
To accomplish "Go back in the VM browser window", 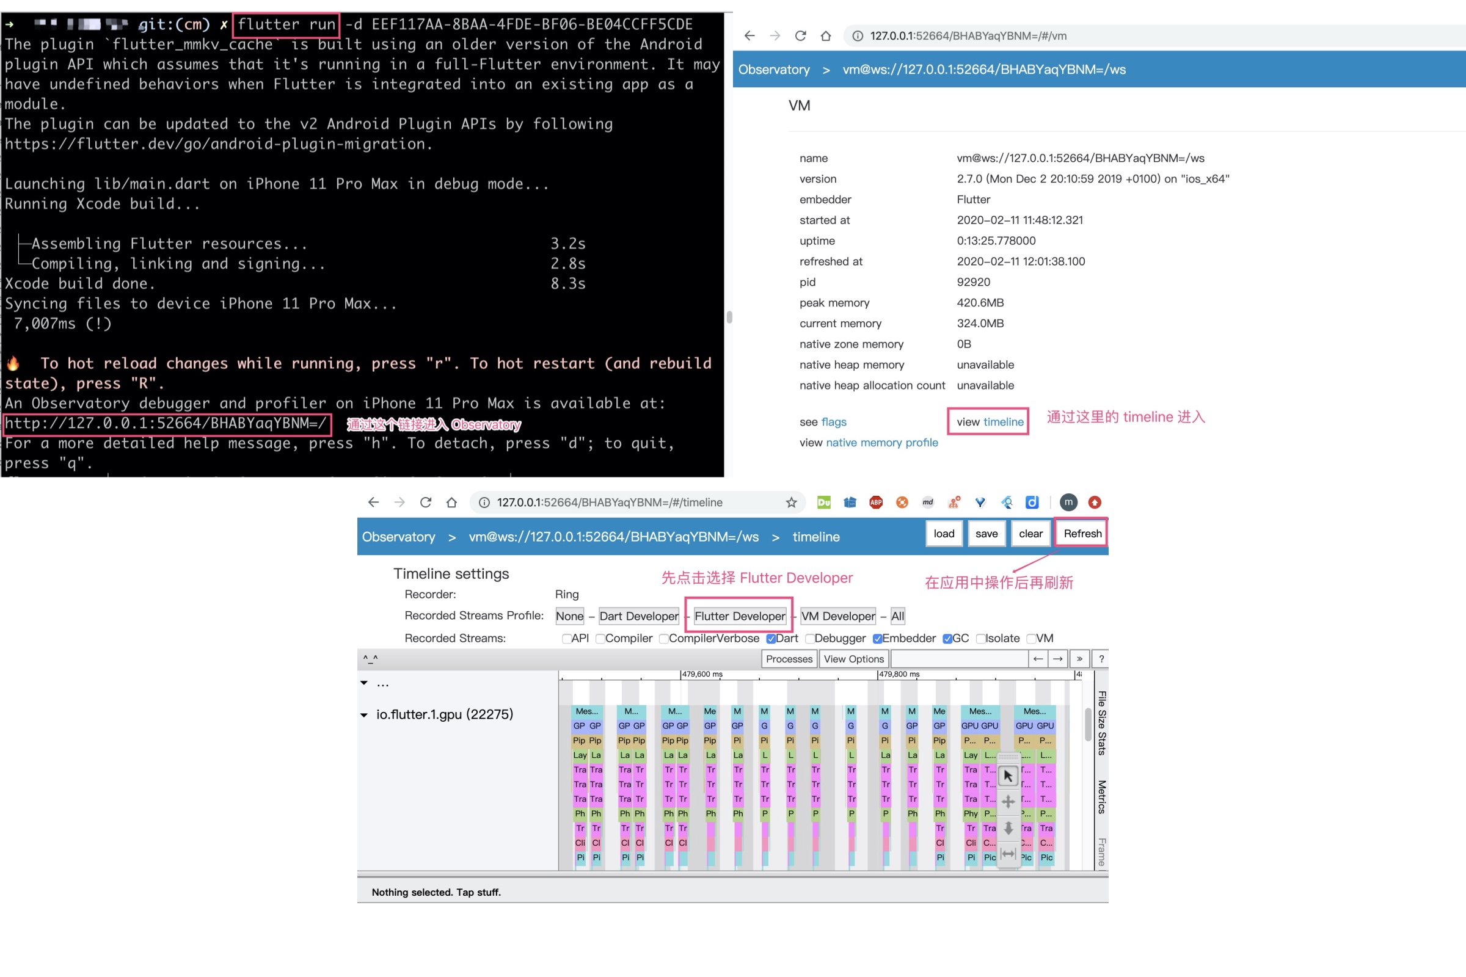I will [749, 35].
